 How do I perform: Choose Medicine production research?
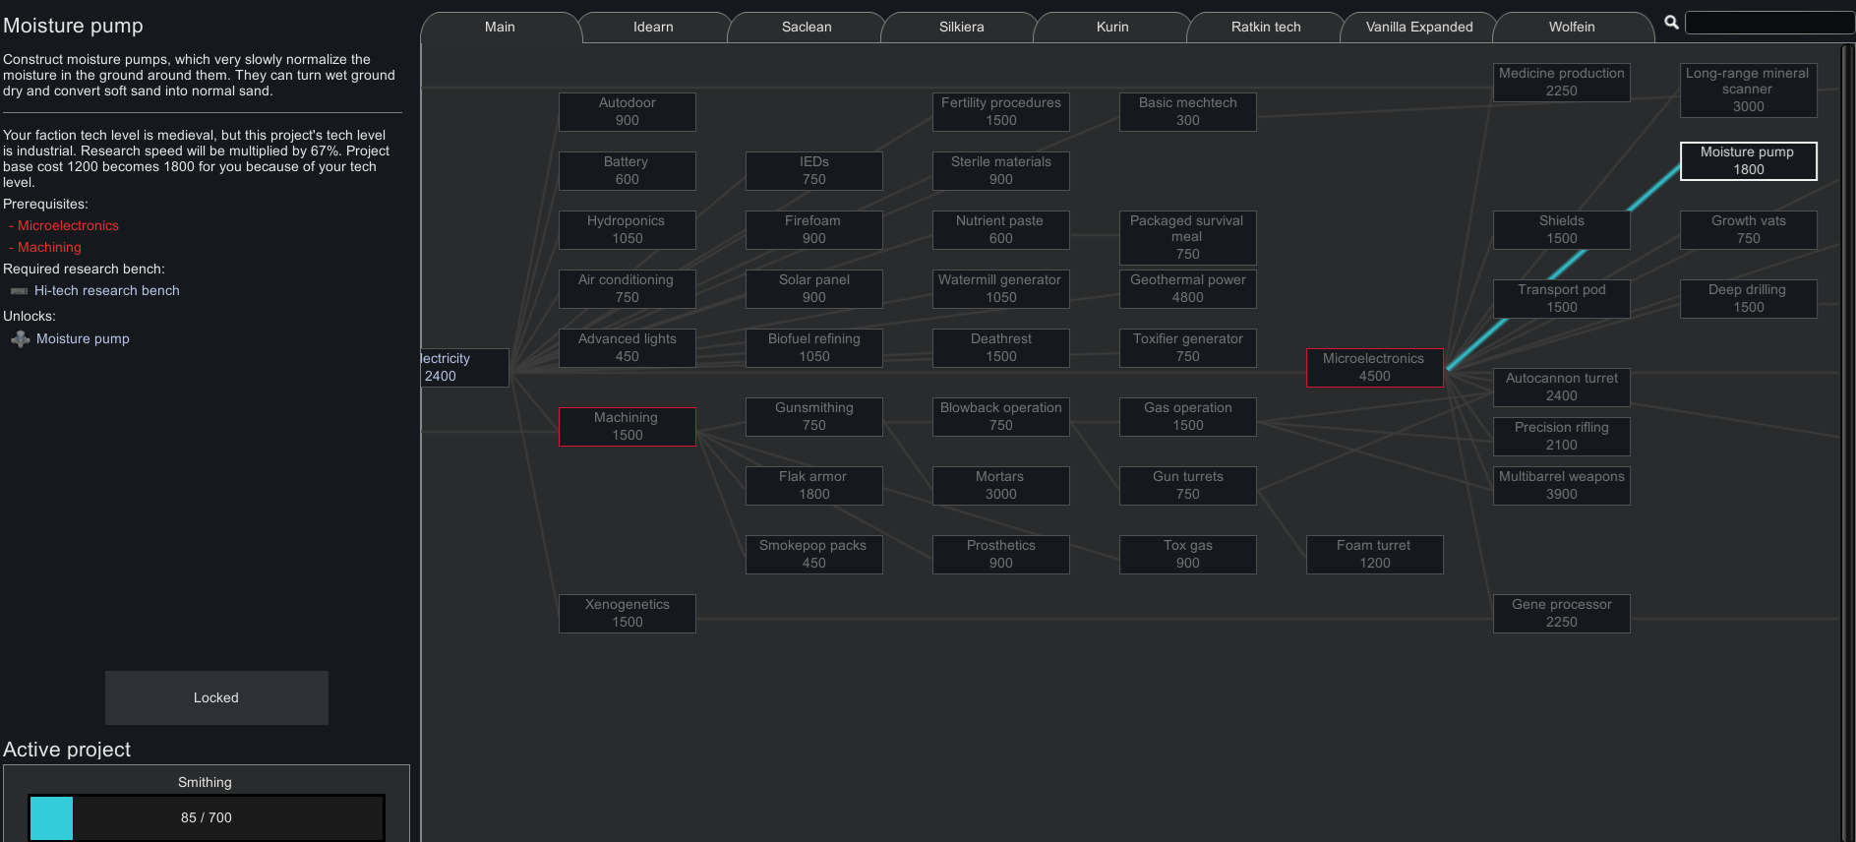(x=1562, y=83)
